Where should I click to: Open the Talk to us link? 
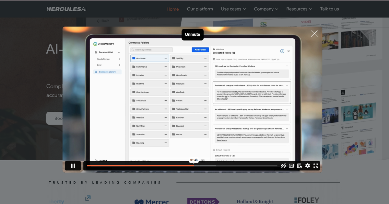329,9
